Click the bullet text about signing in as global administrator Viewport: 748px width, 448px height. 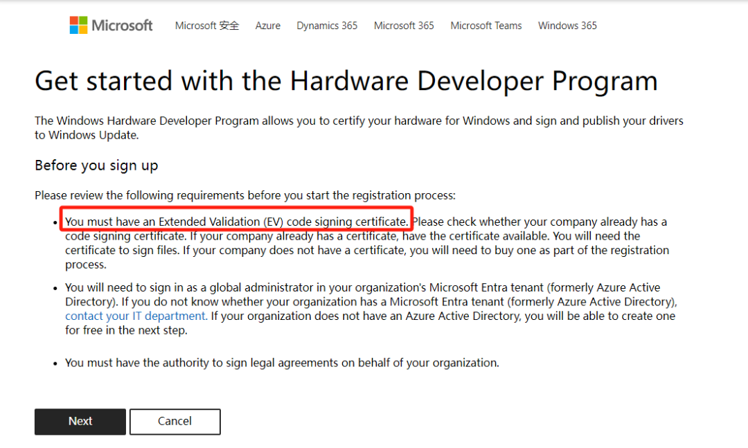(362, 287)
